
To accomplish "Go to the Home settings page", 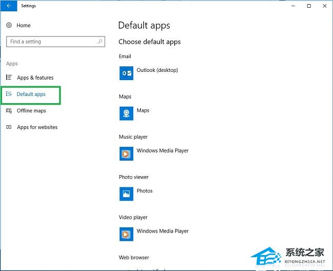I will click(24, 25).
